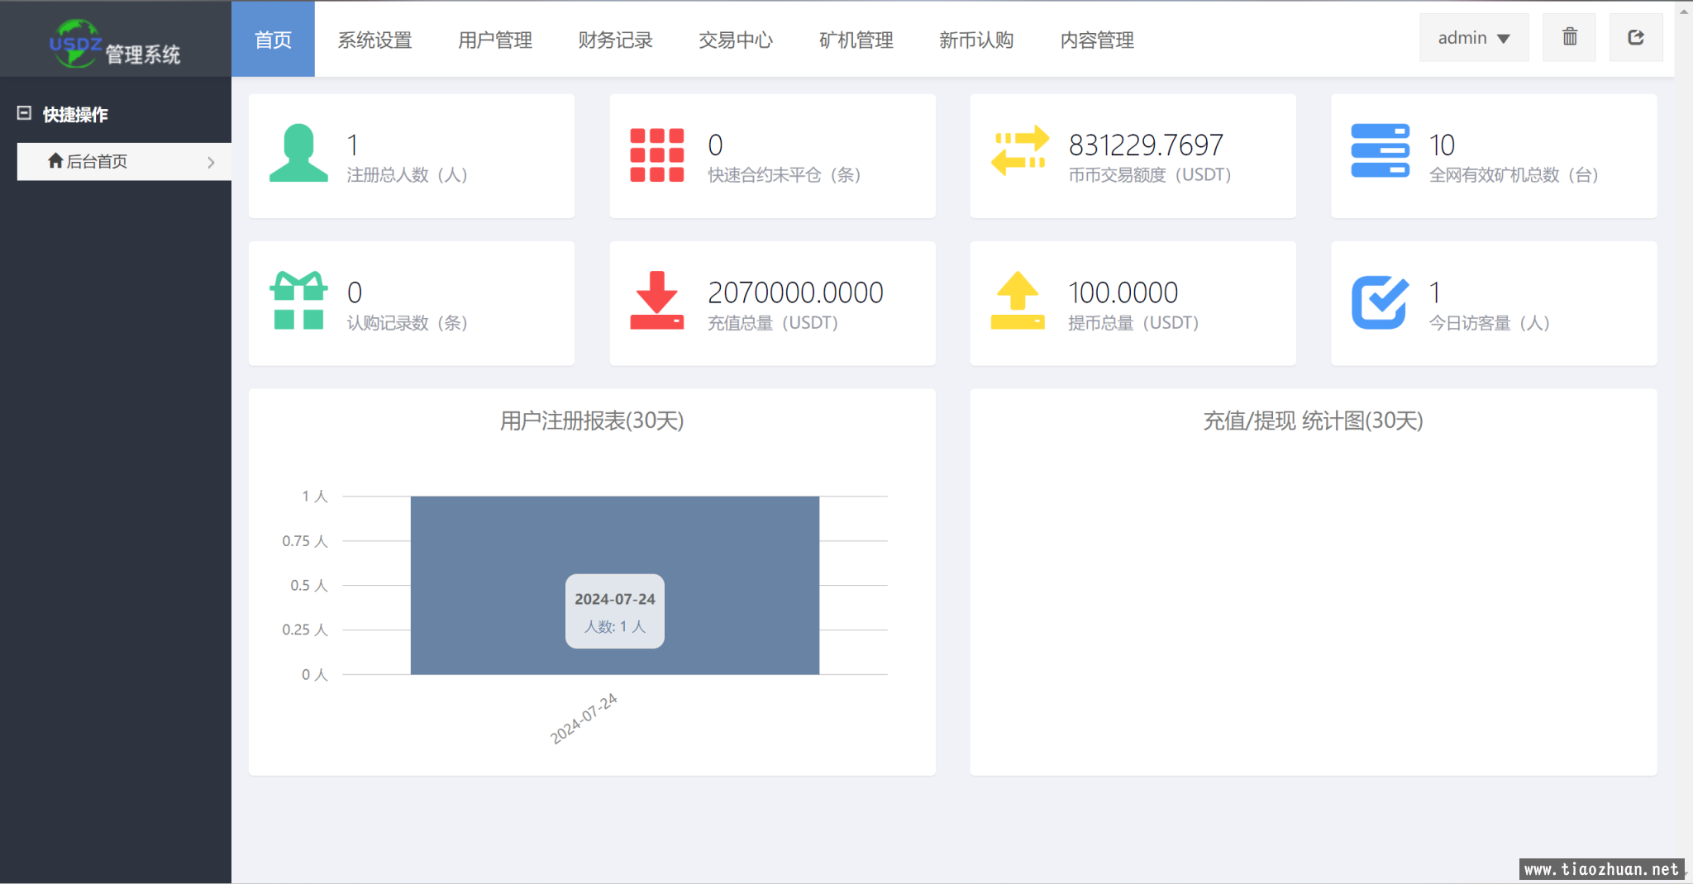1693x884 pixels.
Task: Click the blue checkmark icon on 今日访客量 card
Action: coord(1379,302)
